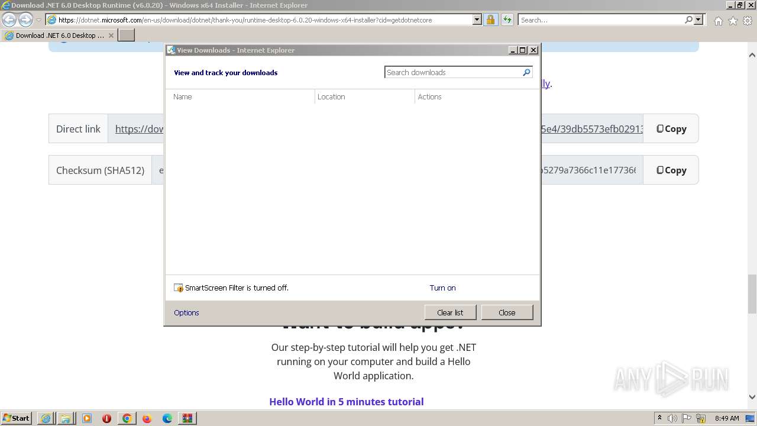Click the security lock icon

pyautogui.click(x=491, y=20)
